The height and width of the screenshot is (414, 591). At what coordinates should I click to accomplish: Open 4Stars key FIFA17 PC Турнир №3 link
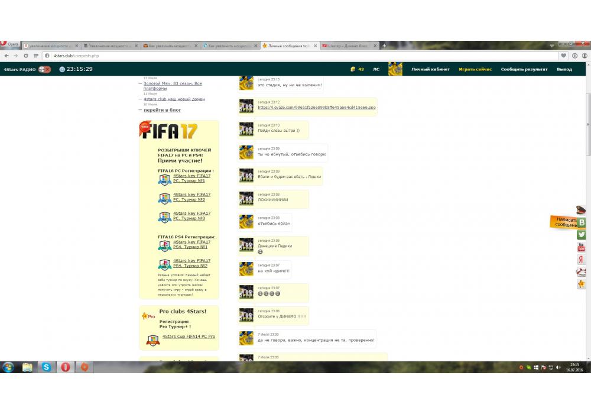(191, 216)
